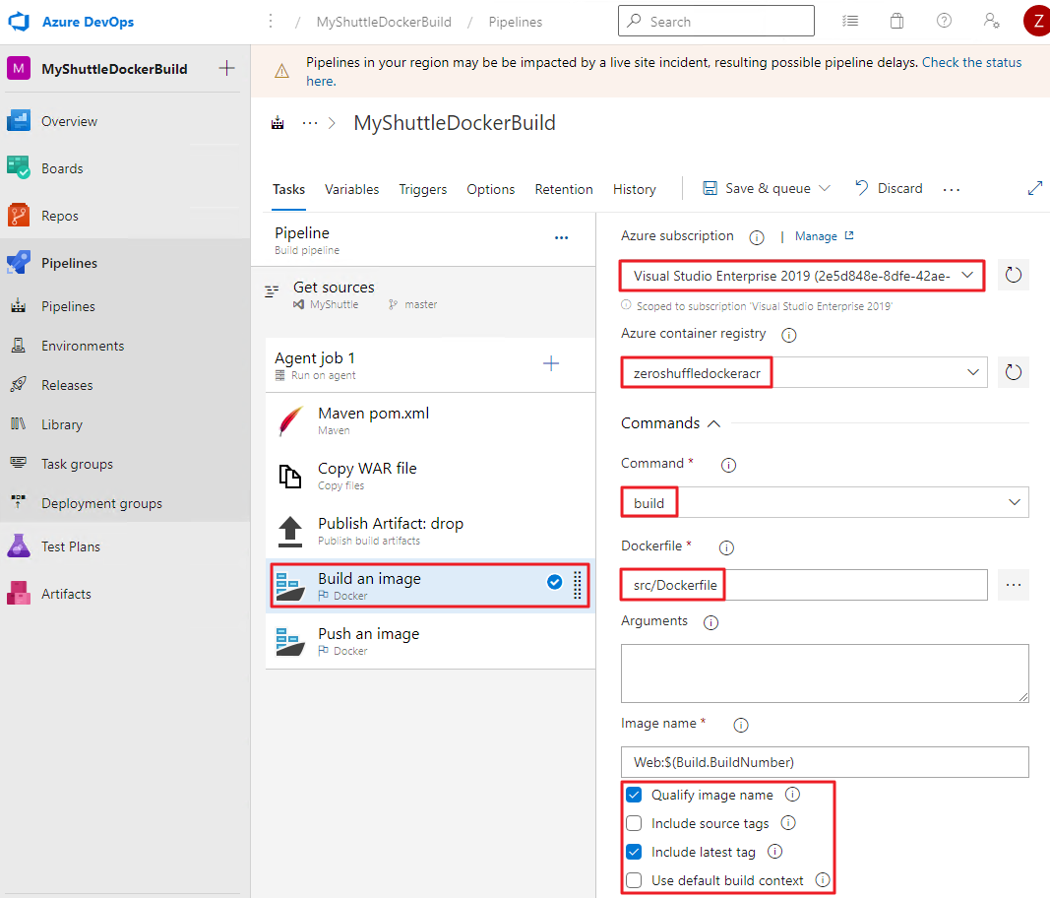Enable Include source tags checkbox
Image resolution: width=1050 pixels, height=898 pixels.
click(x=634, y=823)
